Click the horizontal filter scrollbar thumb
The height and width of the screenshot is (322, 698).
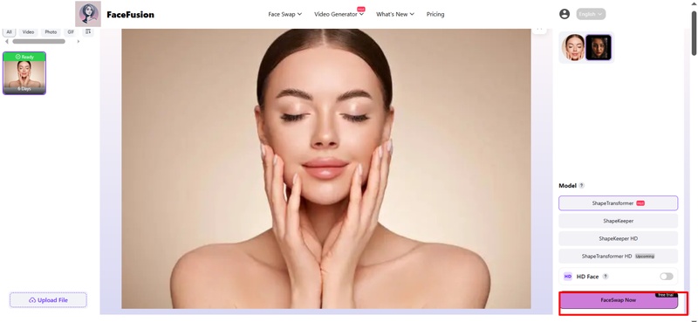[x=38, y=41]
